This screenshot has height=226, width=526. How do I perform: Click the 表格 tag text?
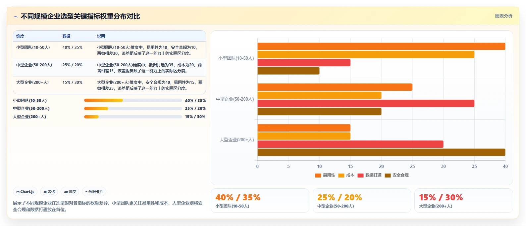[x=51, y=192]
